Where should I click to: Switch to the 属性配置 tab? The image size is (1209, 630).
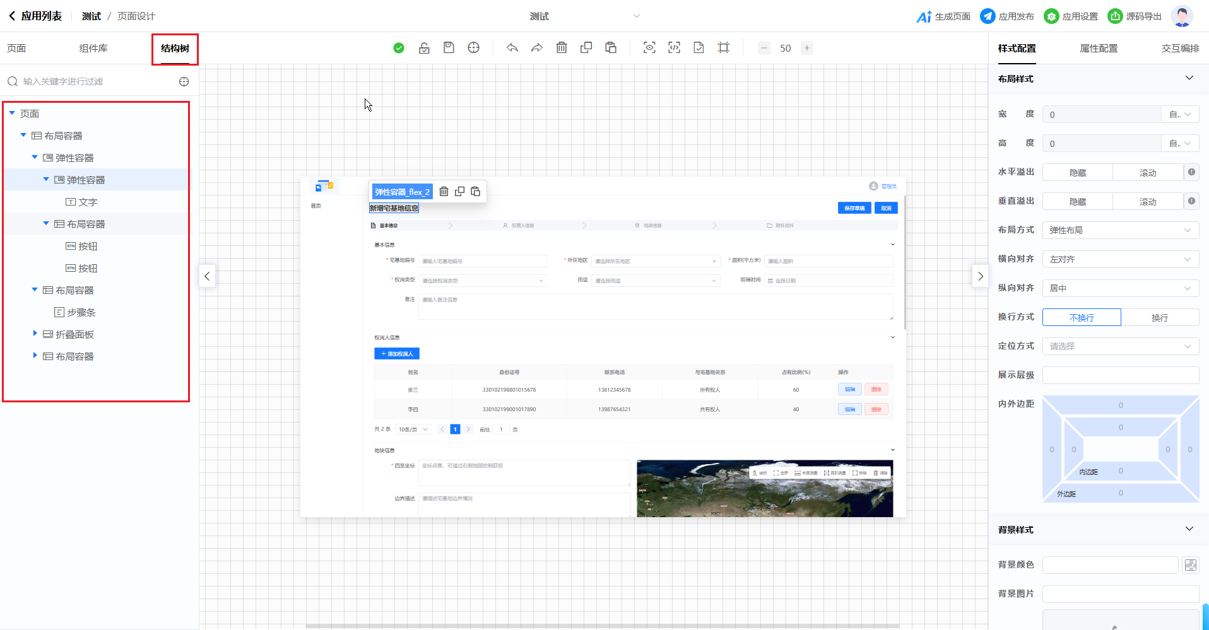pyautogui.click(x=1099, y=49)
